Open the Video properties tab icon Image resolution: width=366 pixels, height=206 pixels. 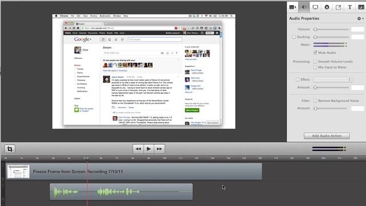click(x=292, y=7)
